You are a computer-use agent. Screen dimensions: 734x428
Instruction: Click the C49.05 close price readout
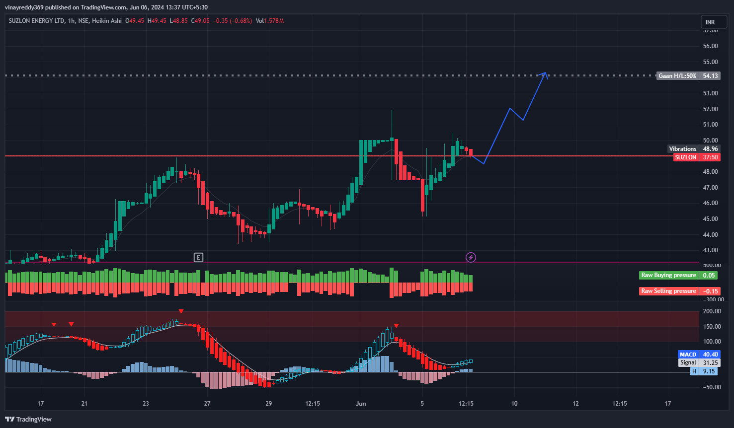(200, 21)
